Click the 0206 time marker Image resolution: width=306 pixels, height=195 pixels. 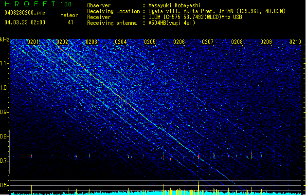pos(179,42)
